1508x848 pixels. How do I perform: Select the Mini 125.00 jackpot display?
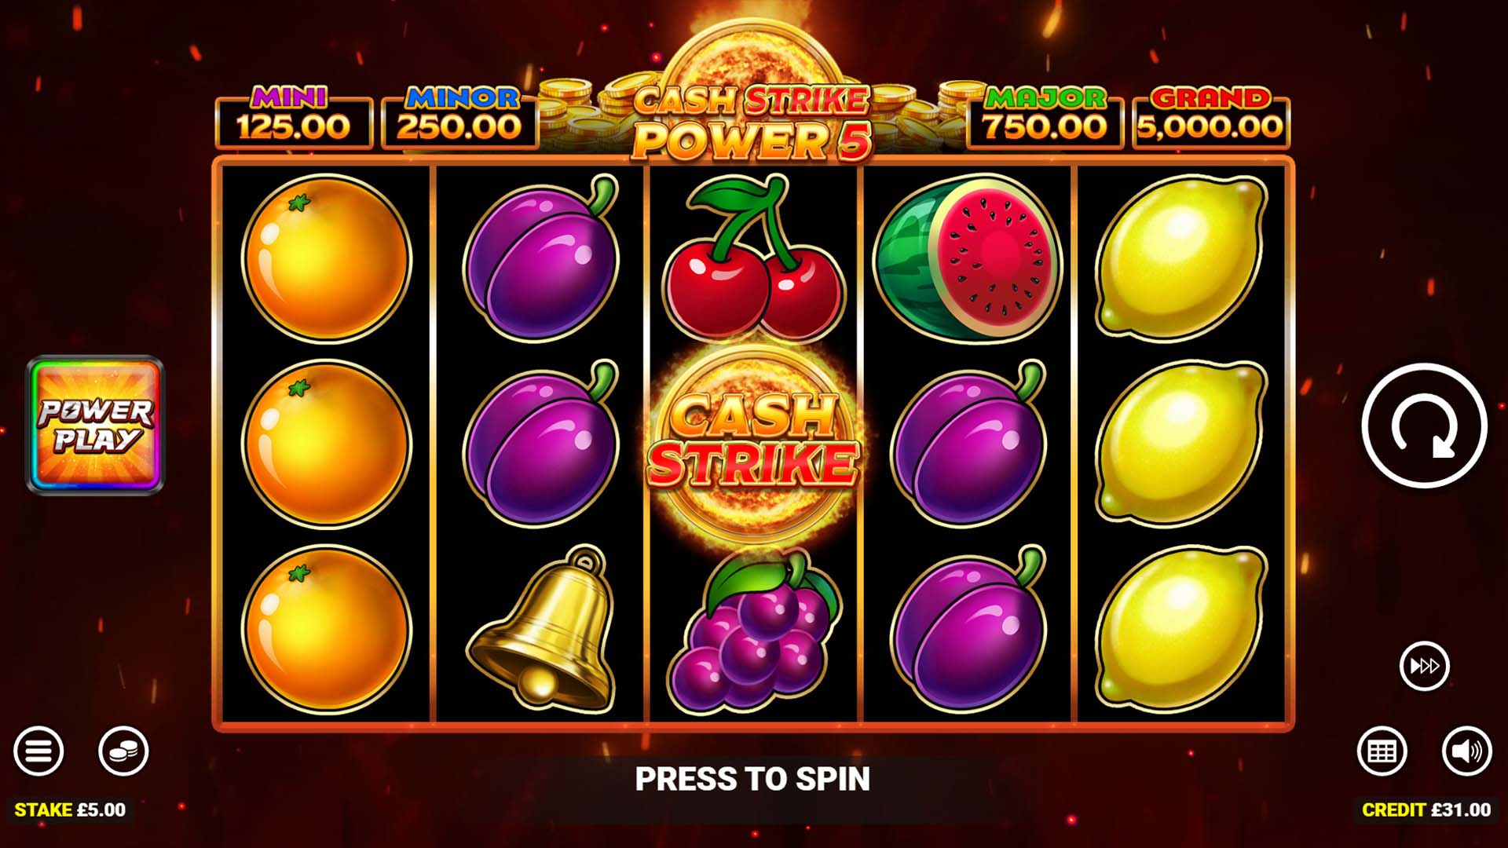point(293,118)
